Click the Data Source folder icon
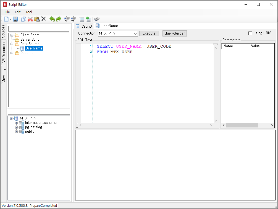 17,44
